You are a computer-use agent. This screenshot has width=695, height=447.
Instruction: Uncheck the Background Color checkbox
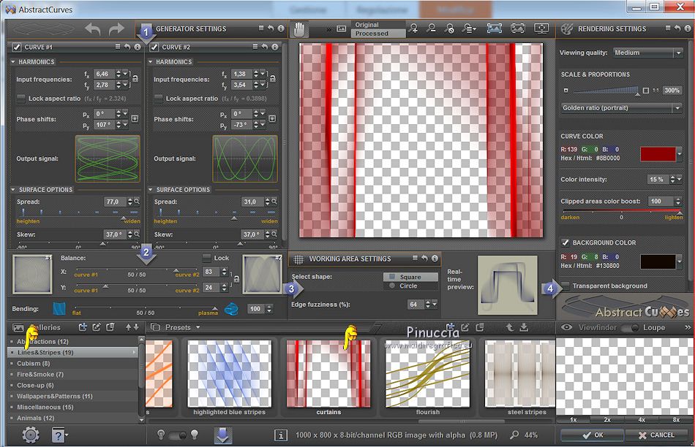(565, 242)
